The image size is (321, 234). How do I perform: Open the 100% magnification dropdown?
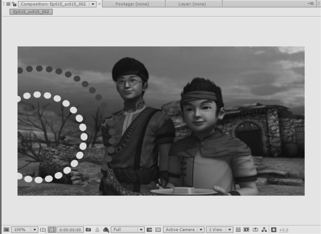coord(24,230)
